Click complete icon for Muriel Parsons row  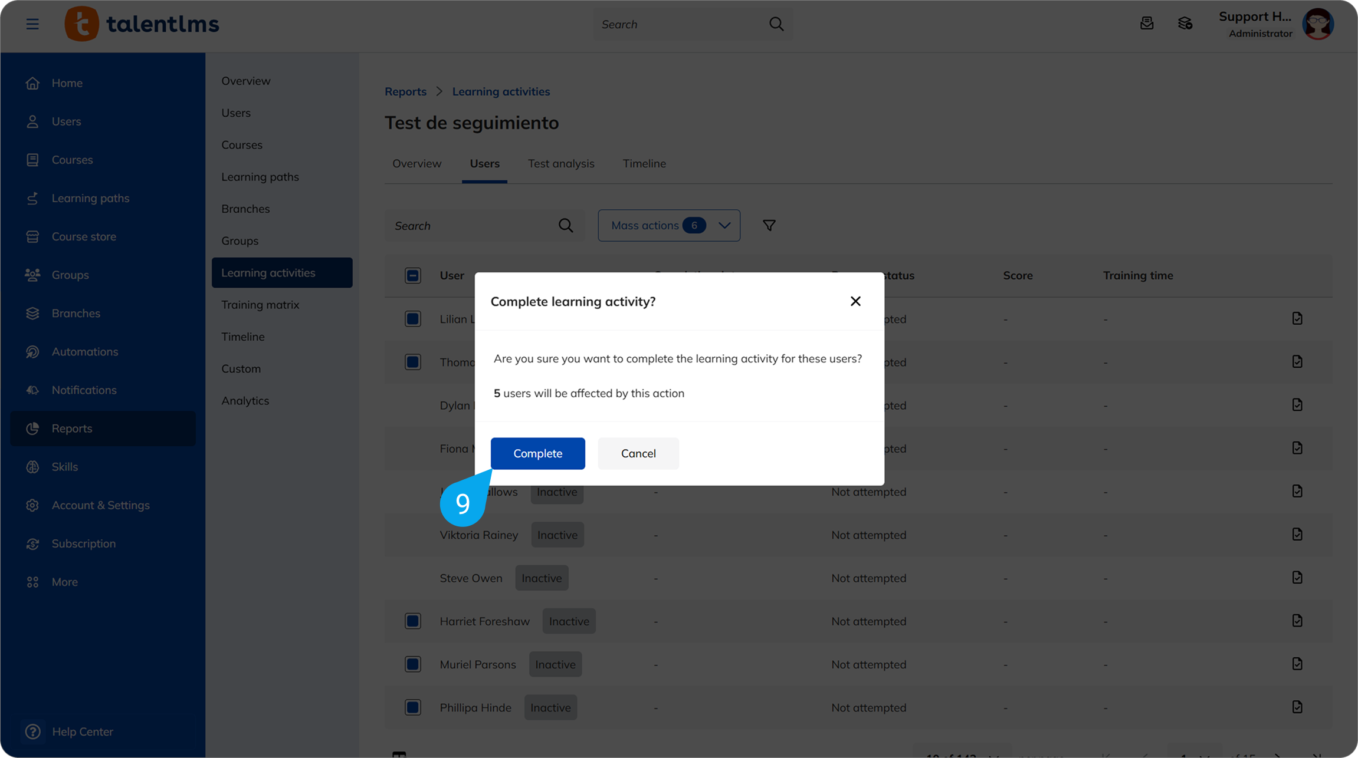1297,664
